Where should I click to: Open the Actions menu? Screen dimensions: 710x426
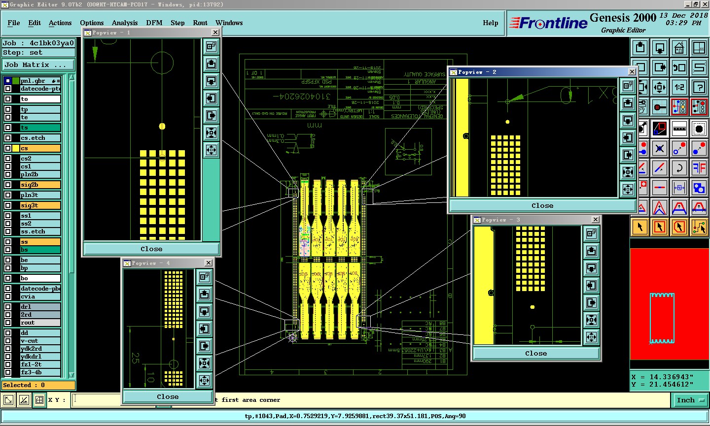(x=60, y=23)
